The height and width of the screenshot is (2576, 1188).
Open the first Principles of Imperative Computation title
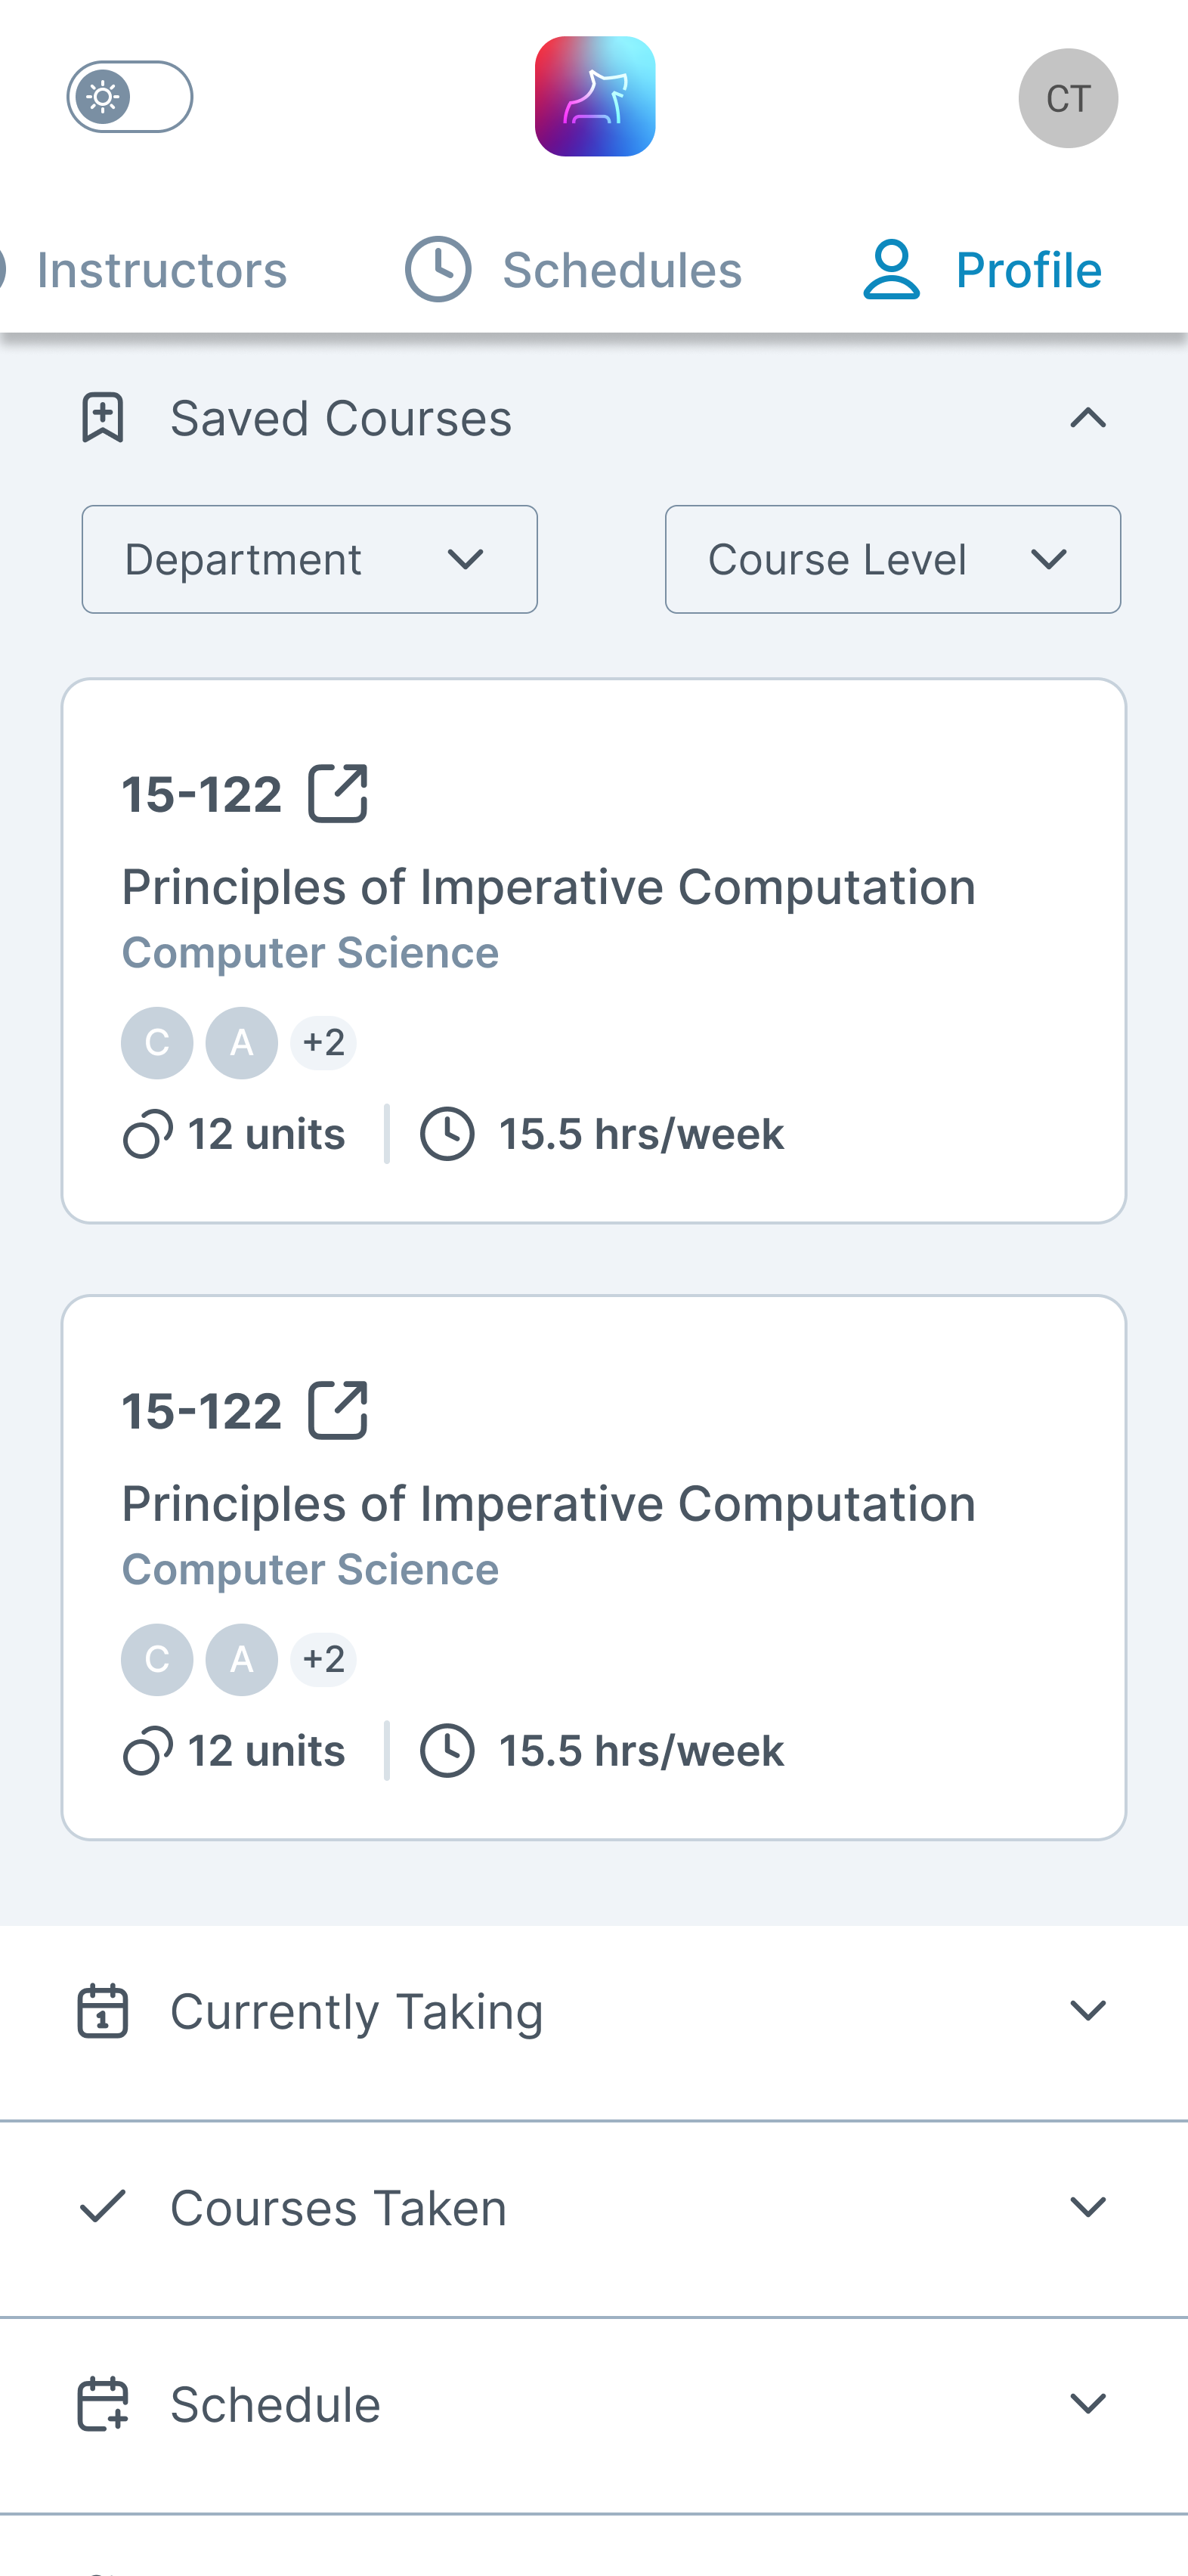click(x=548, y=887)
